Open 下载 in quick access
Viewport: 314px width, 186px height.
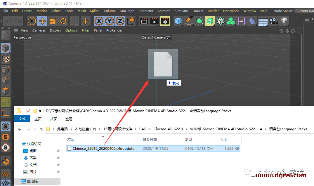click(33, 158)
